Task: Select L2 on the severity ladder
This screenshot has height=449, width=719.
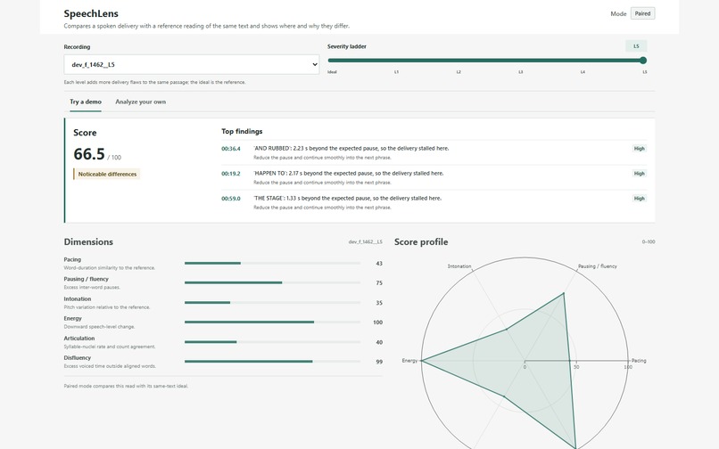Action: [x=459, y=72]
